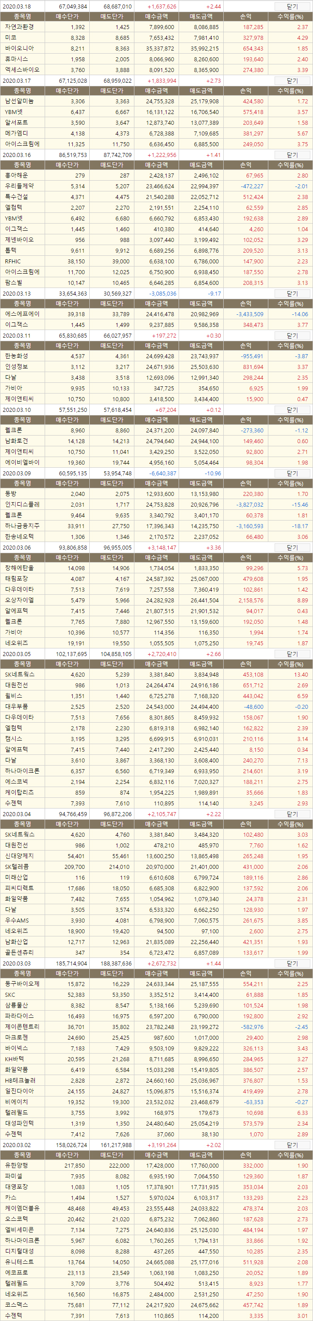Click the 닫기 button on the 2020.03.13 row
Viewport: 313px width, 1321px height.
(292, 293)
